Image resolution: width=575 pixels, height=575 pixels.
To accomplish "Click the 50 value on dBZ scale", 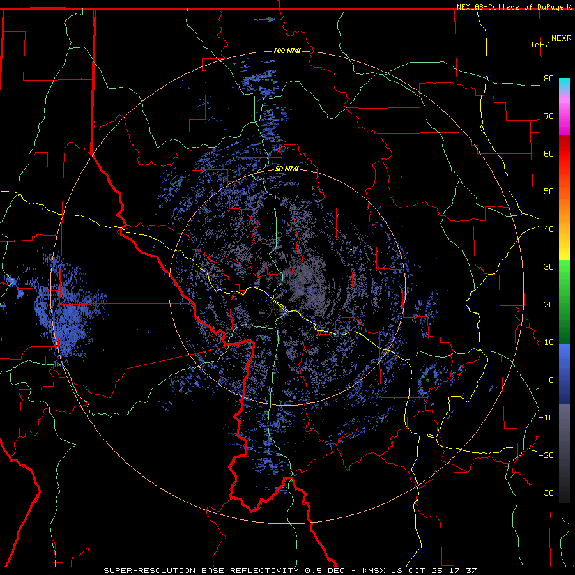I will click(x=549, y=192).
